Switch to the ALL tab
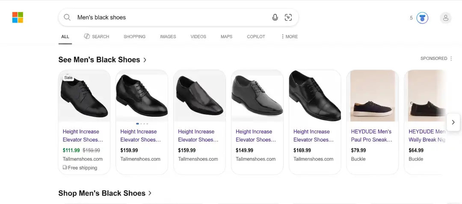 pyautogui.click(x=65, y=36)
